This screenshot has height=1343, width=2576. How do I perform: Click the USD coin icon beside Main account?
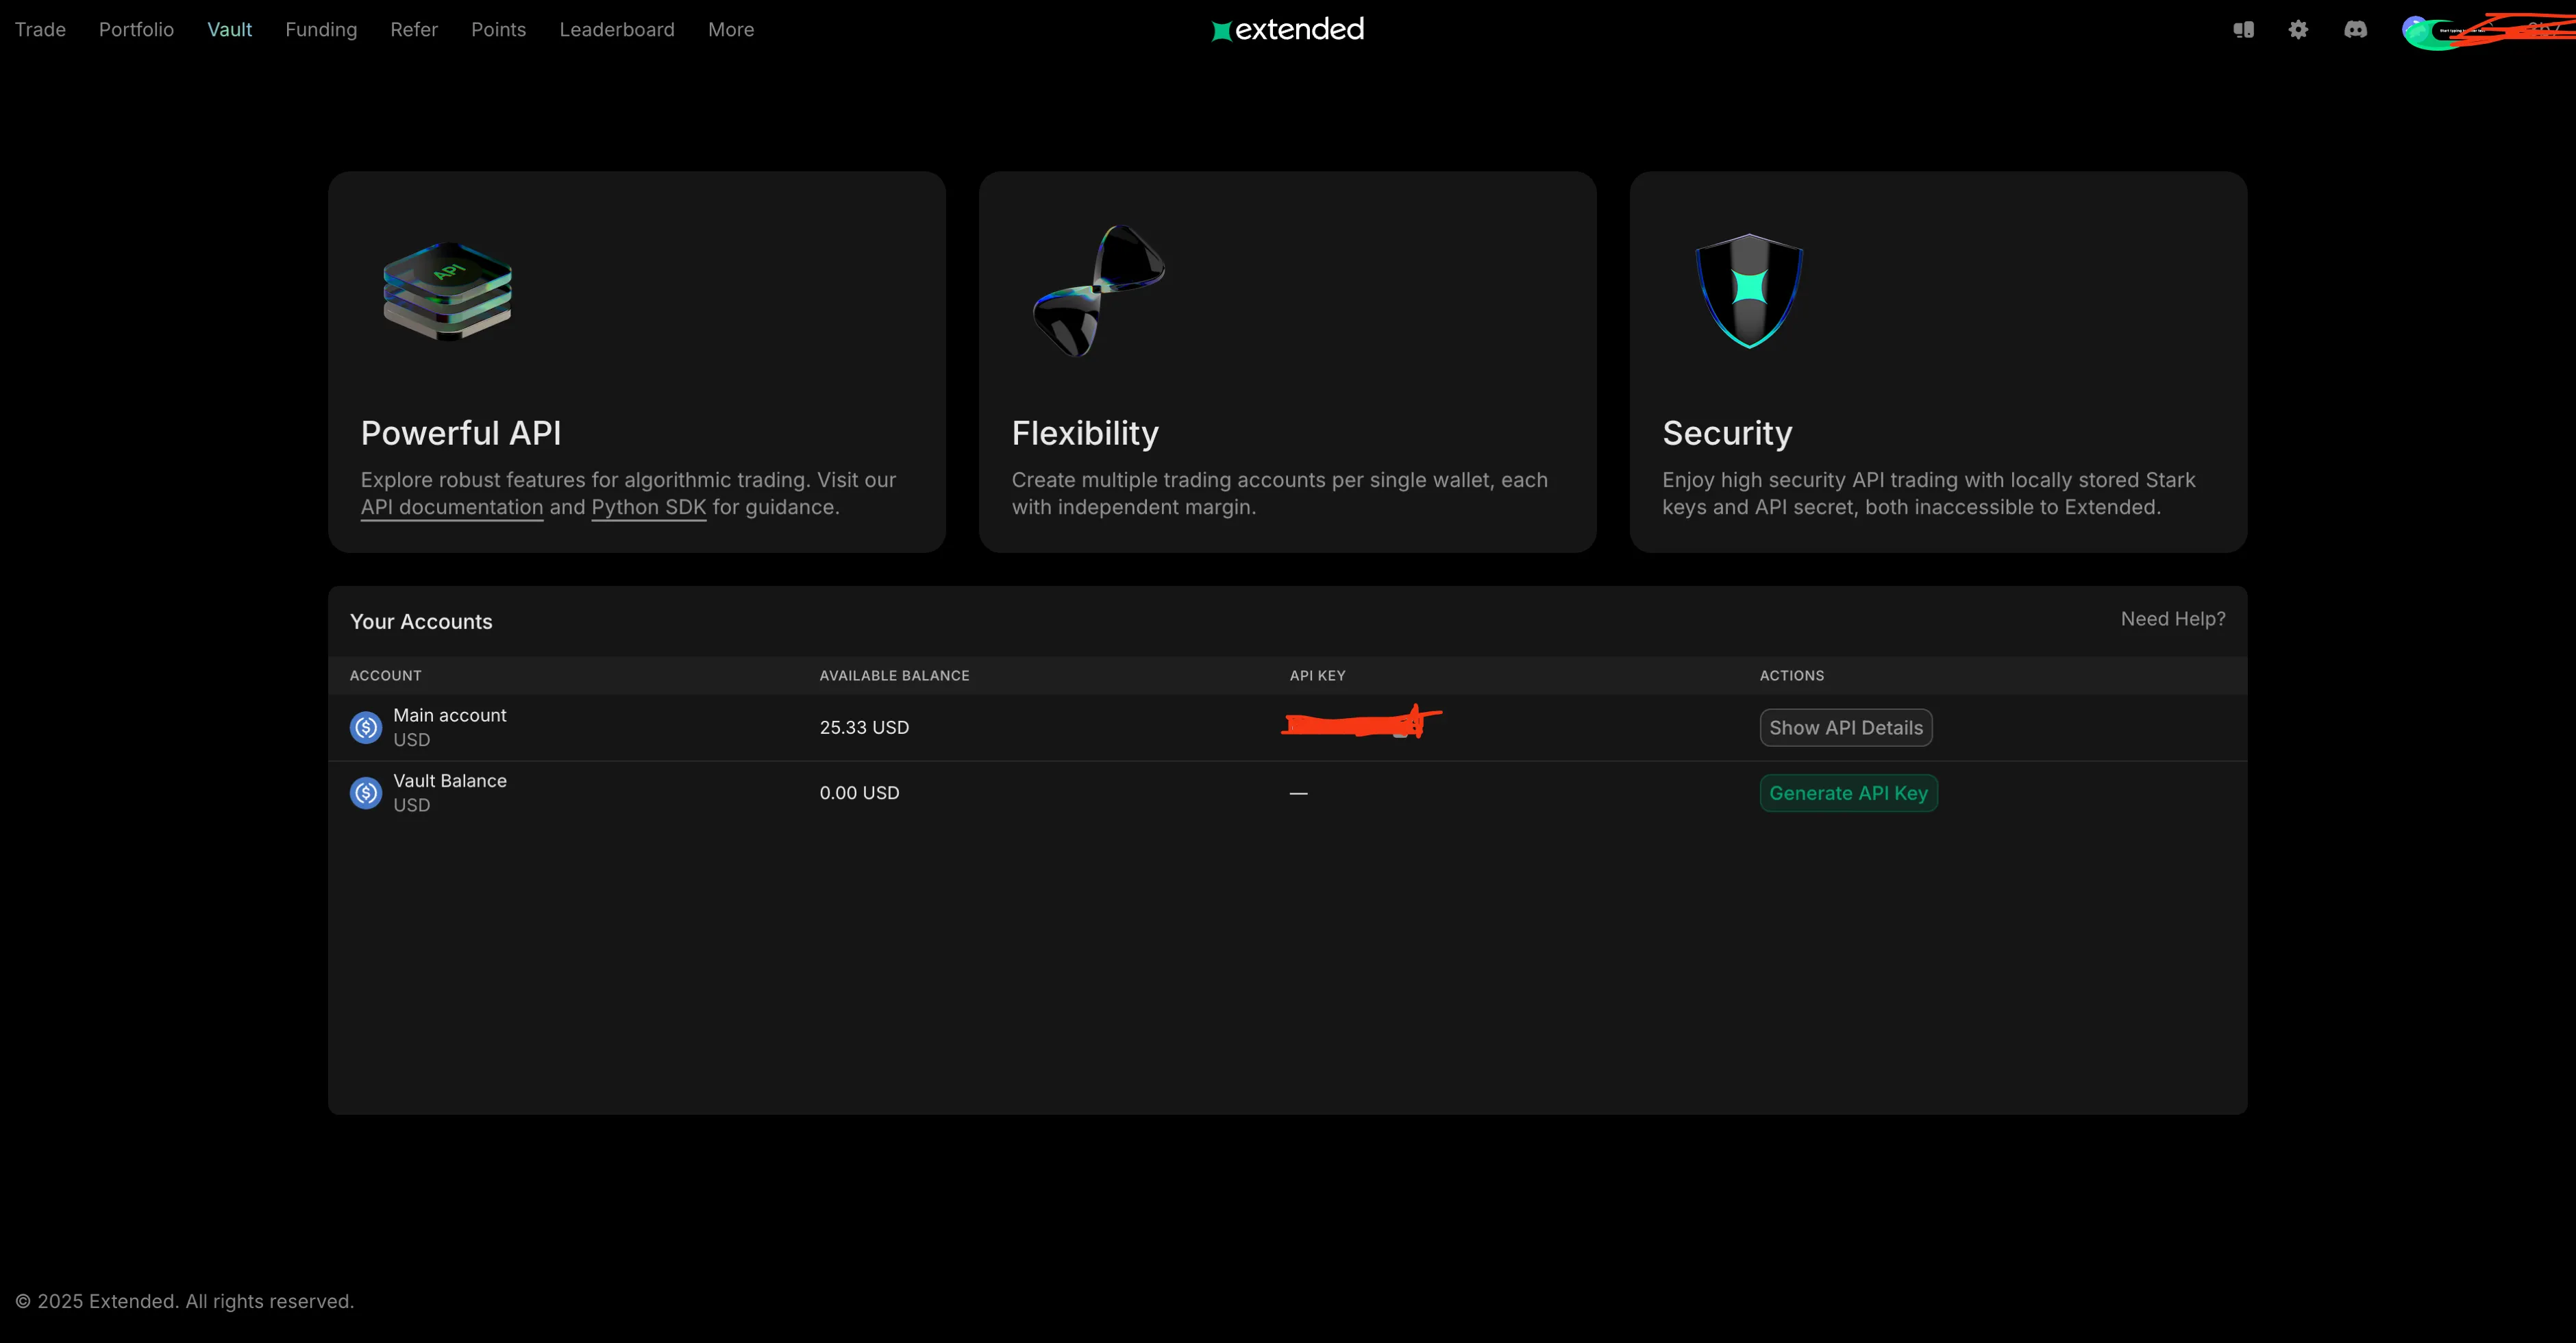[x=365, y=727]
